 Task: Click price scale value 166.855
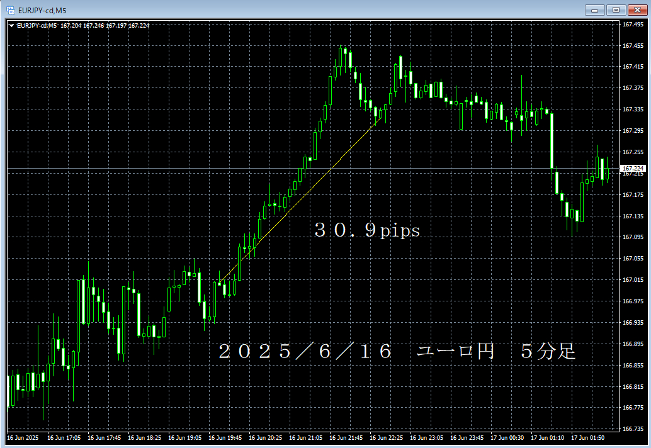(633, 366)
